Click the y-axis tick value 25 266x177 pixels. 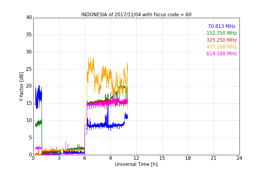click(29, 69)
